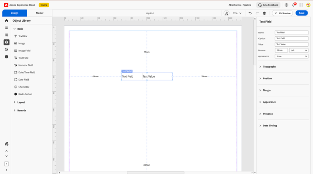Open the database data icon in left rail

click(6, 57)
